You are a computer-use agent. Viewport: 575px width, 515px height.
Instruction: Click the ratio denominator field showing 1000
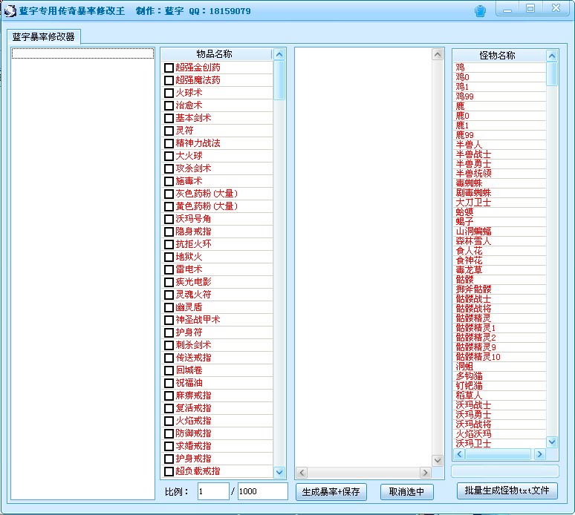pyautogui.click(x=261, y=491)
